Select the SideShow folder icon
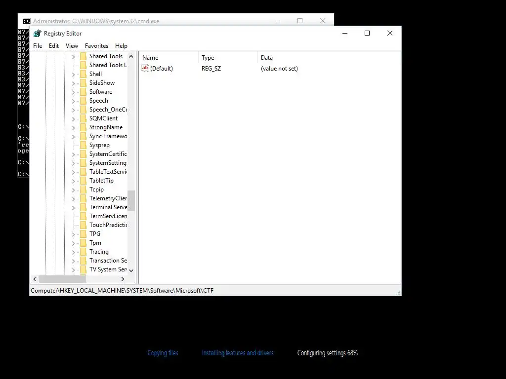Viewport: 506px width, 379px height. (x=83, y=83)
